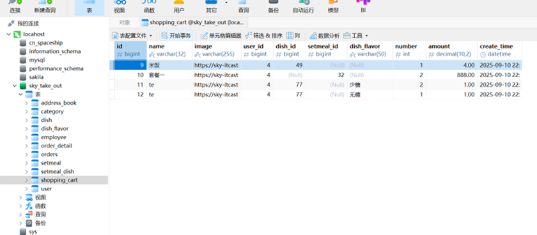This screenshot has width=537, height=235.
Task: Open the 工具 tools dropdown
Action: pyautogui.click(x=355, y=36)
